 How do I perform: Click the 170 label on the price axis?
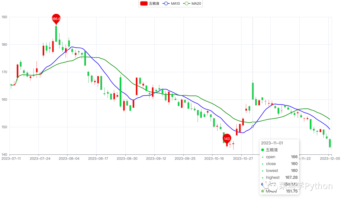(x=4, y=72)
